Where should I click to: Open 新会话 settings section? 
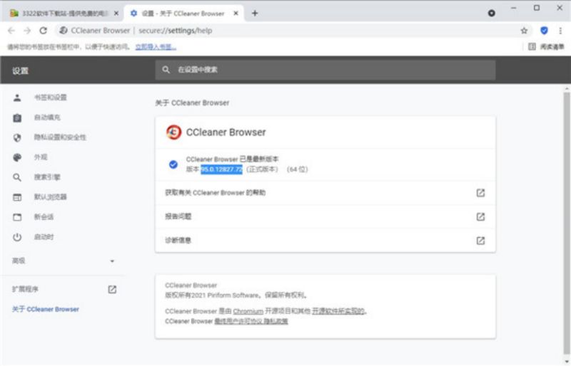tap(44, 217)
